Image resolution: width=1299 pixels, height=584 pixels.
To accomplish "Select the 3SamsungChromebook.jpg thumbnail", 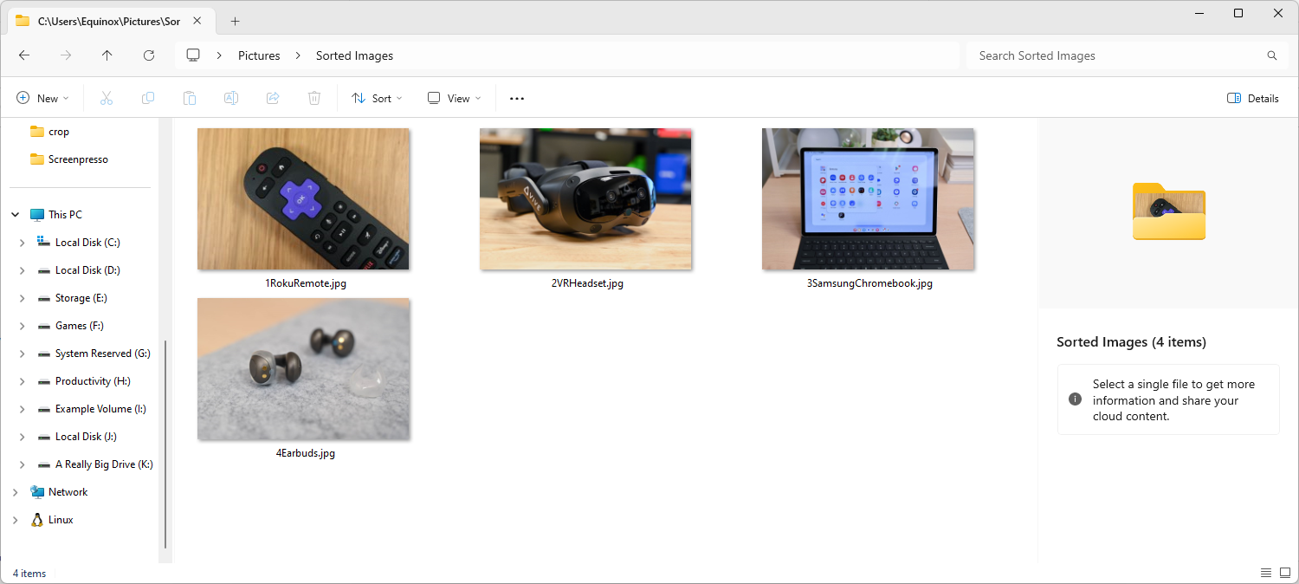I will click(868, 199).
